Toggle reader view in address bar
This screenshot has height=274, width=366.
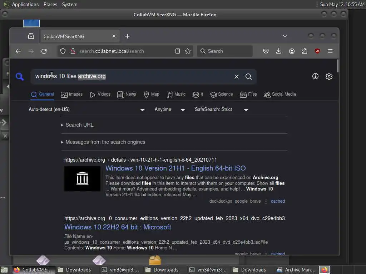tap(177, 51)
